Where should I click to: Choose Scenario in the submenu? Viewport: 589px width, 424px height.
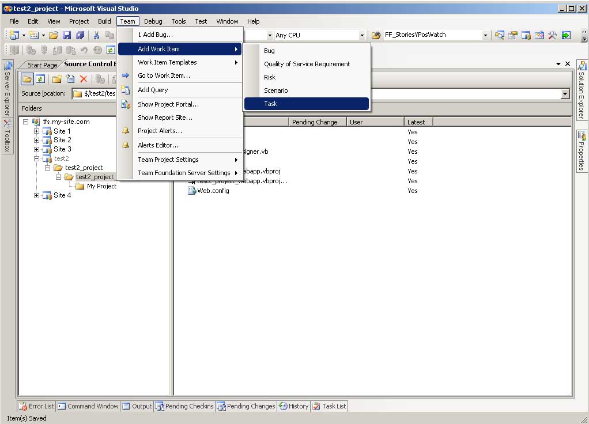point(307,90)
